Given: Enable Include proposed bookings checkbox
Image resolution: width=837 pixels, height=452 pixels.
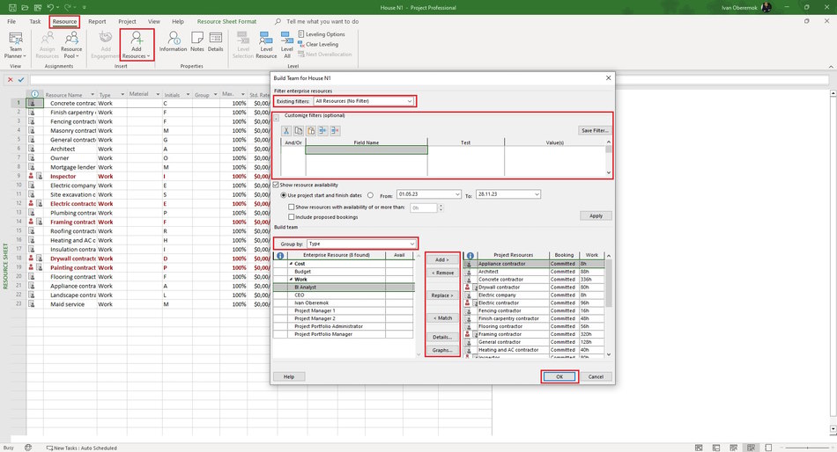Looking at the screenshot, I should pos(292,217).
